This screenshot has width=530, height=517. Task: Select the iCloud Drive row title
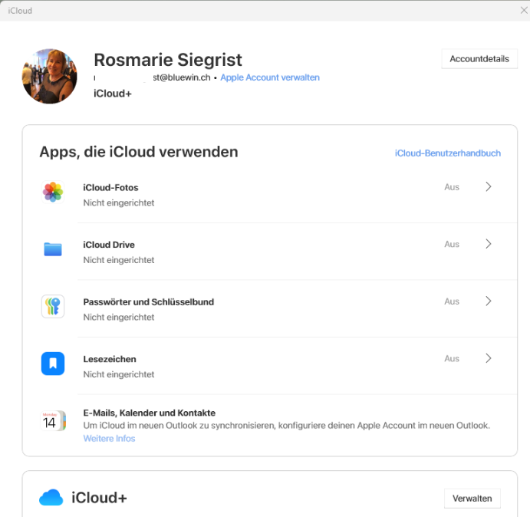109,245
